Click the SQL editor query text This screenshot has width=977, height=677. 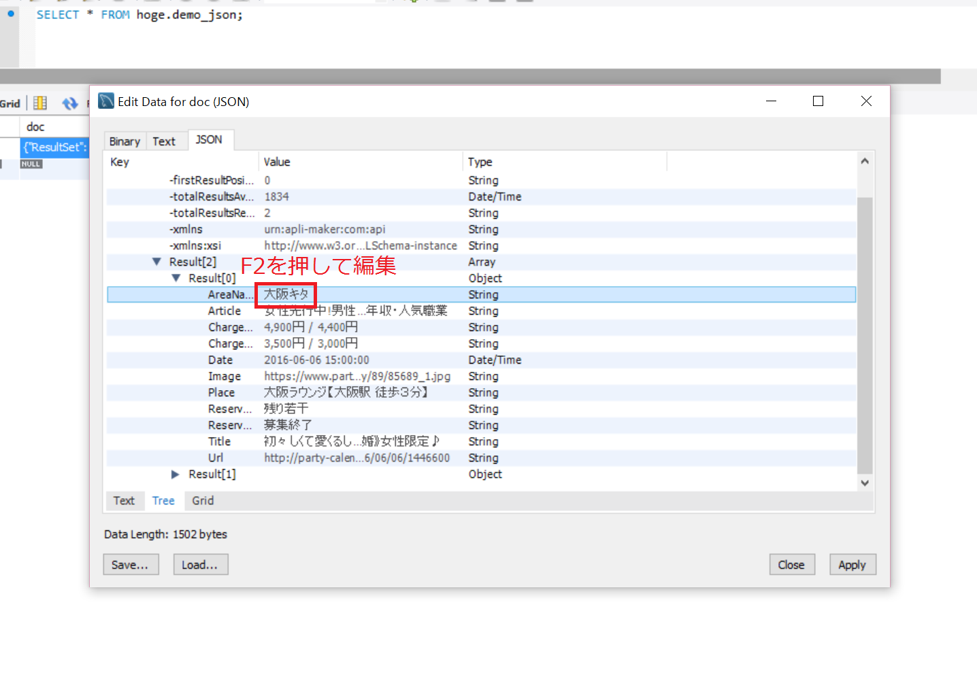[139, 14]
